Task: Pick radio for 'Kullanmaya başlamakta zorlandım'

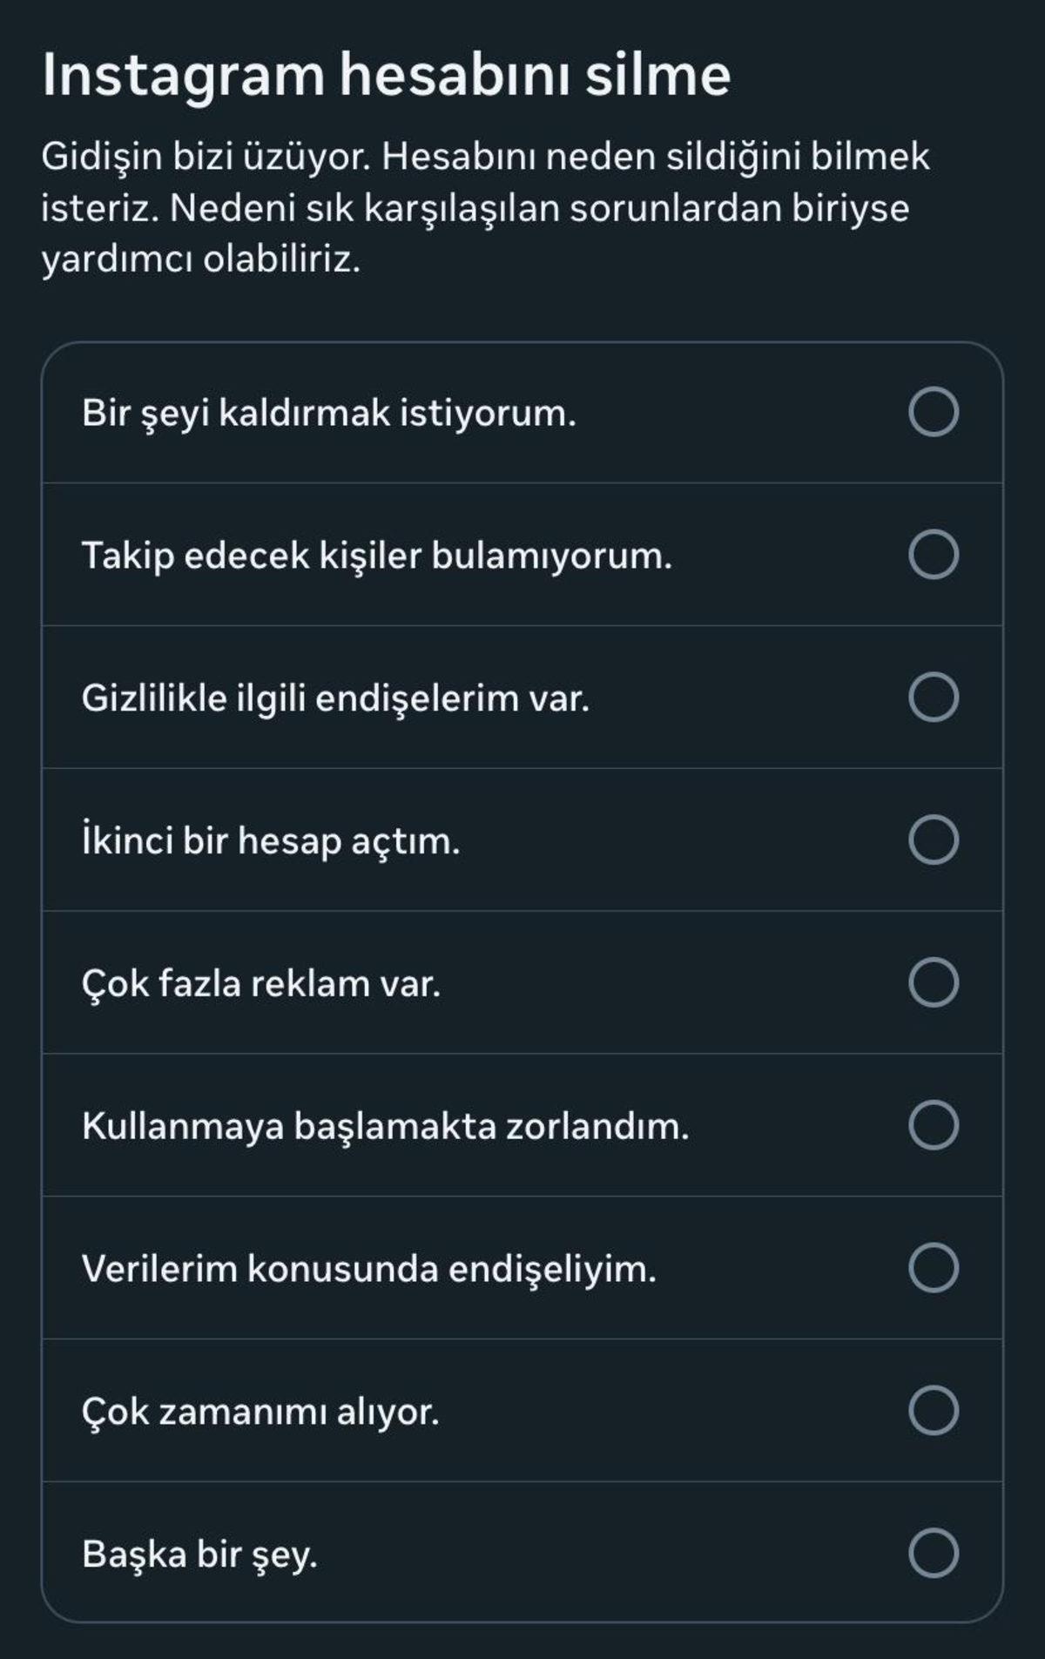Action: pos(934,1125)
